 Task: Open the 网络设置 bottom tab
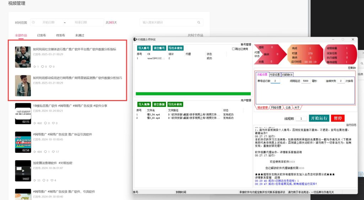pos(276,107)
